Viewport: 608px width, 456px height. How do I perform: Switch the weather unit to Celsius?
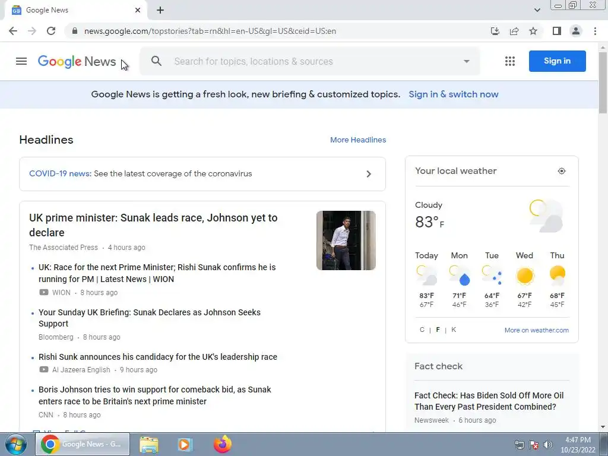click(x=422, y=330)
